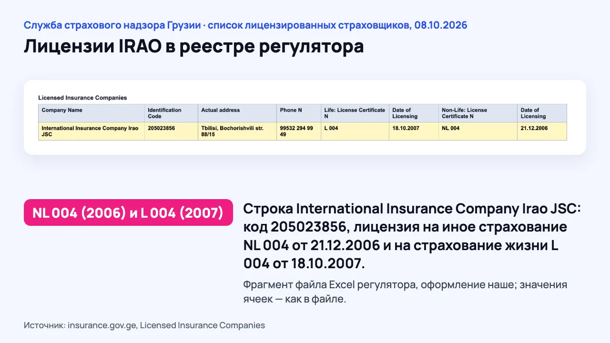Viewport: 610px width, 343px height.
Task: Click the date cell 21.12.2006
Action: coord(542,131)
